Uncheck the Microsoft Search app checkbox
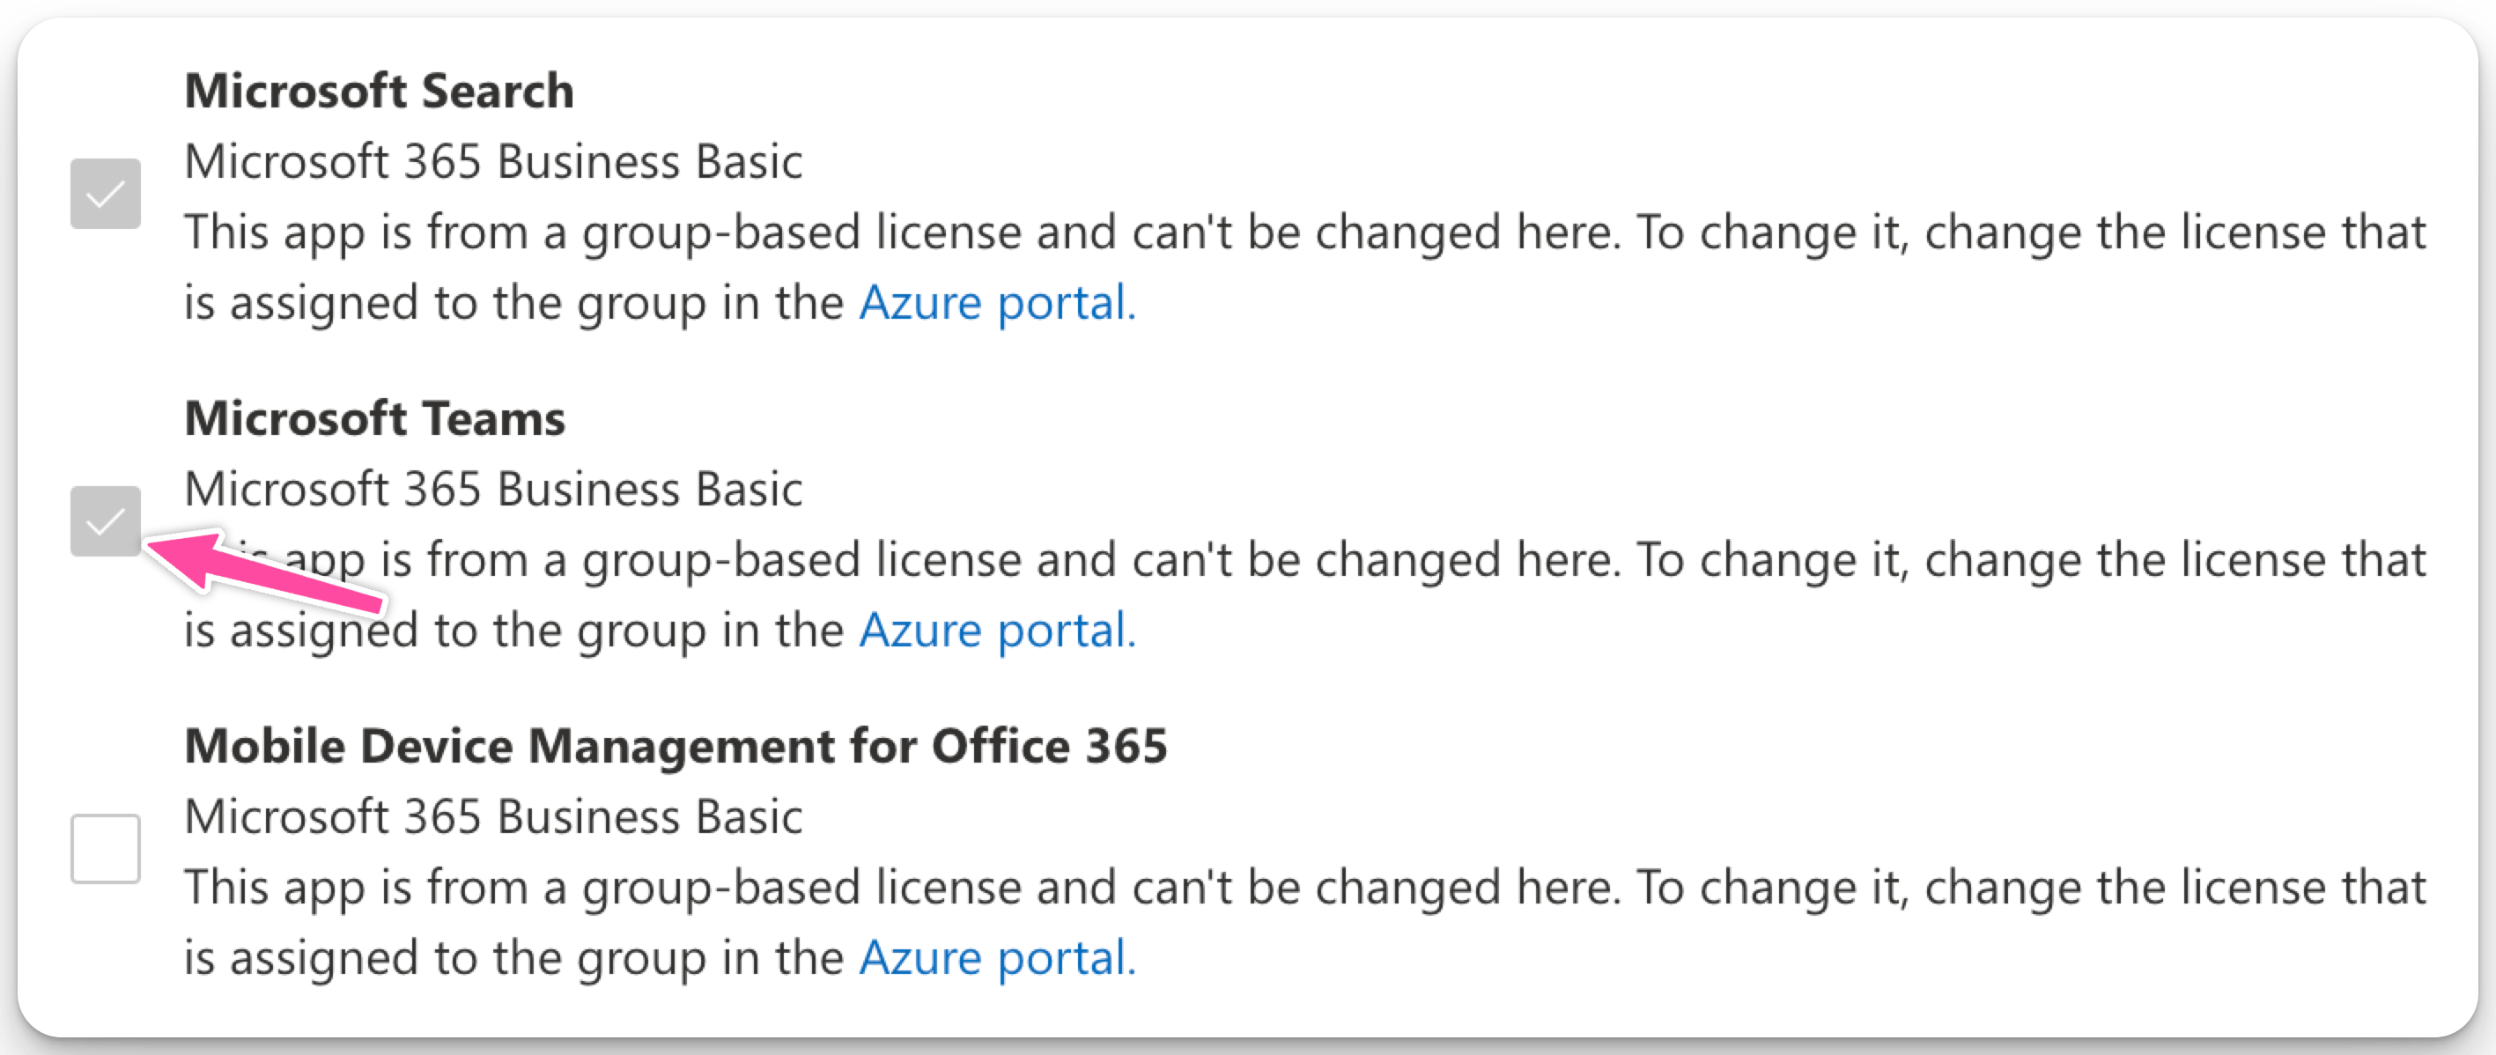The image size is (2496, 1055). point(106,194)
